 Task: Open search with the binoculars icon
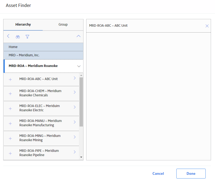click(18, 37)
